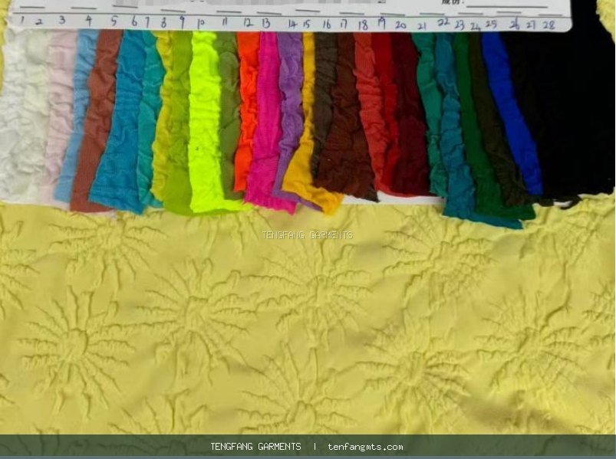Click handwritten number 8 on the card
616x459 pixels.
163,23
